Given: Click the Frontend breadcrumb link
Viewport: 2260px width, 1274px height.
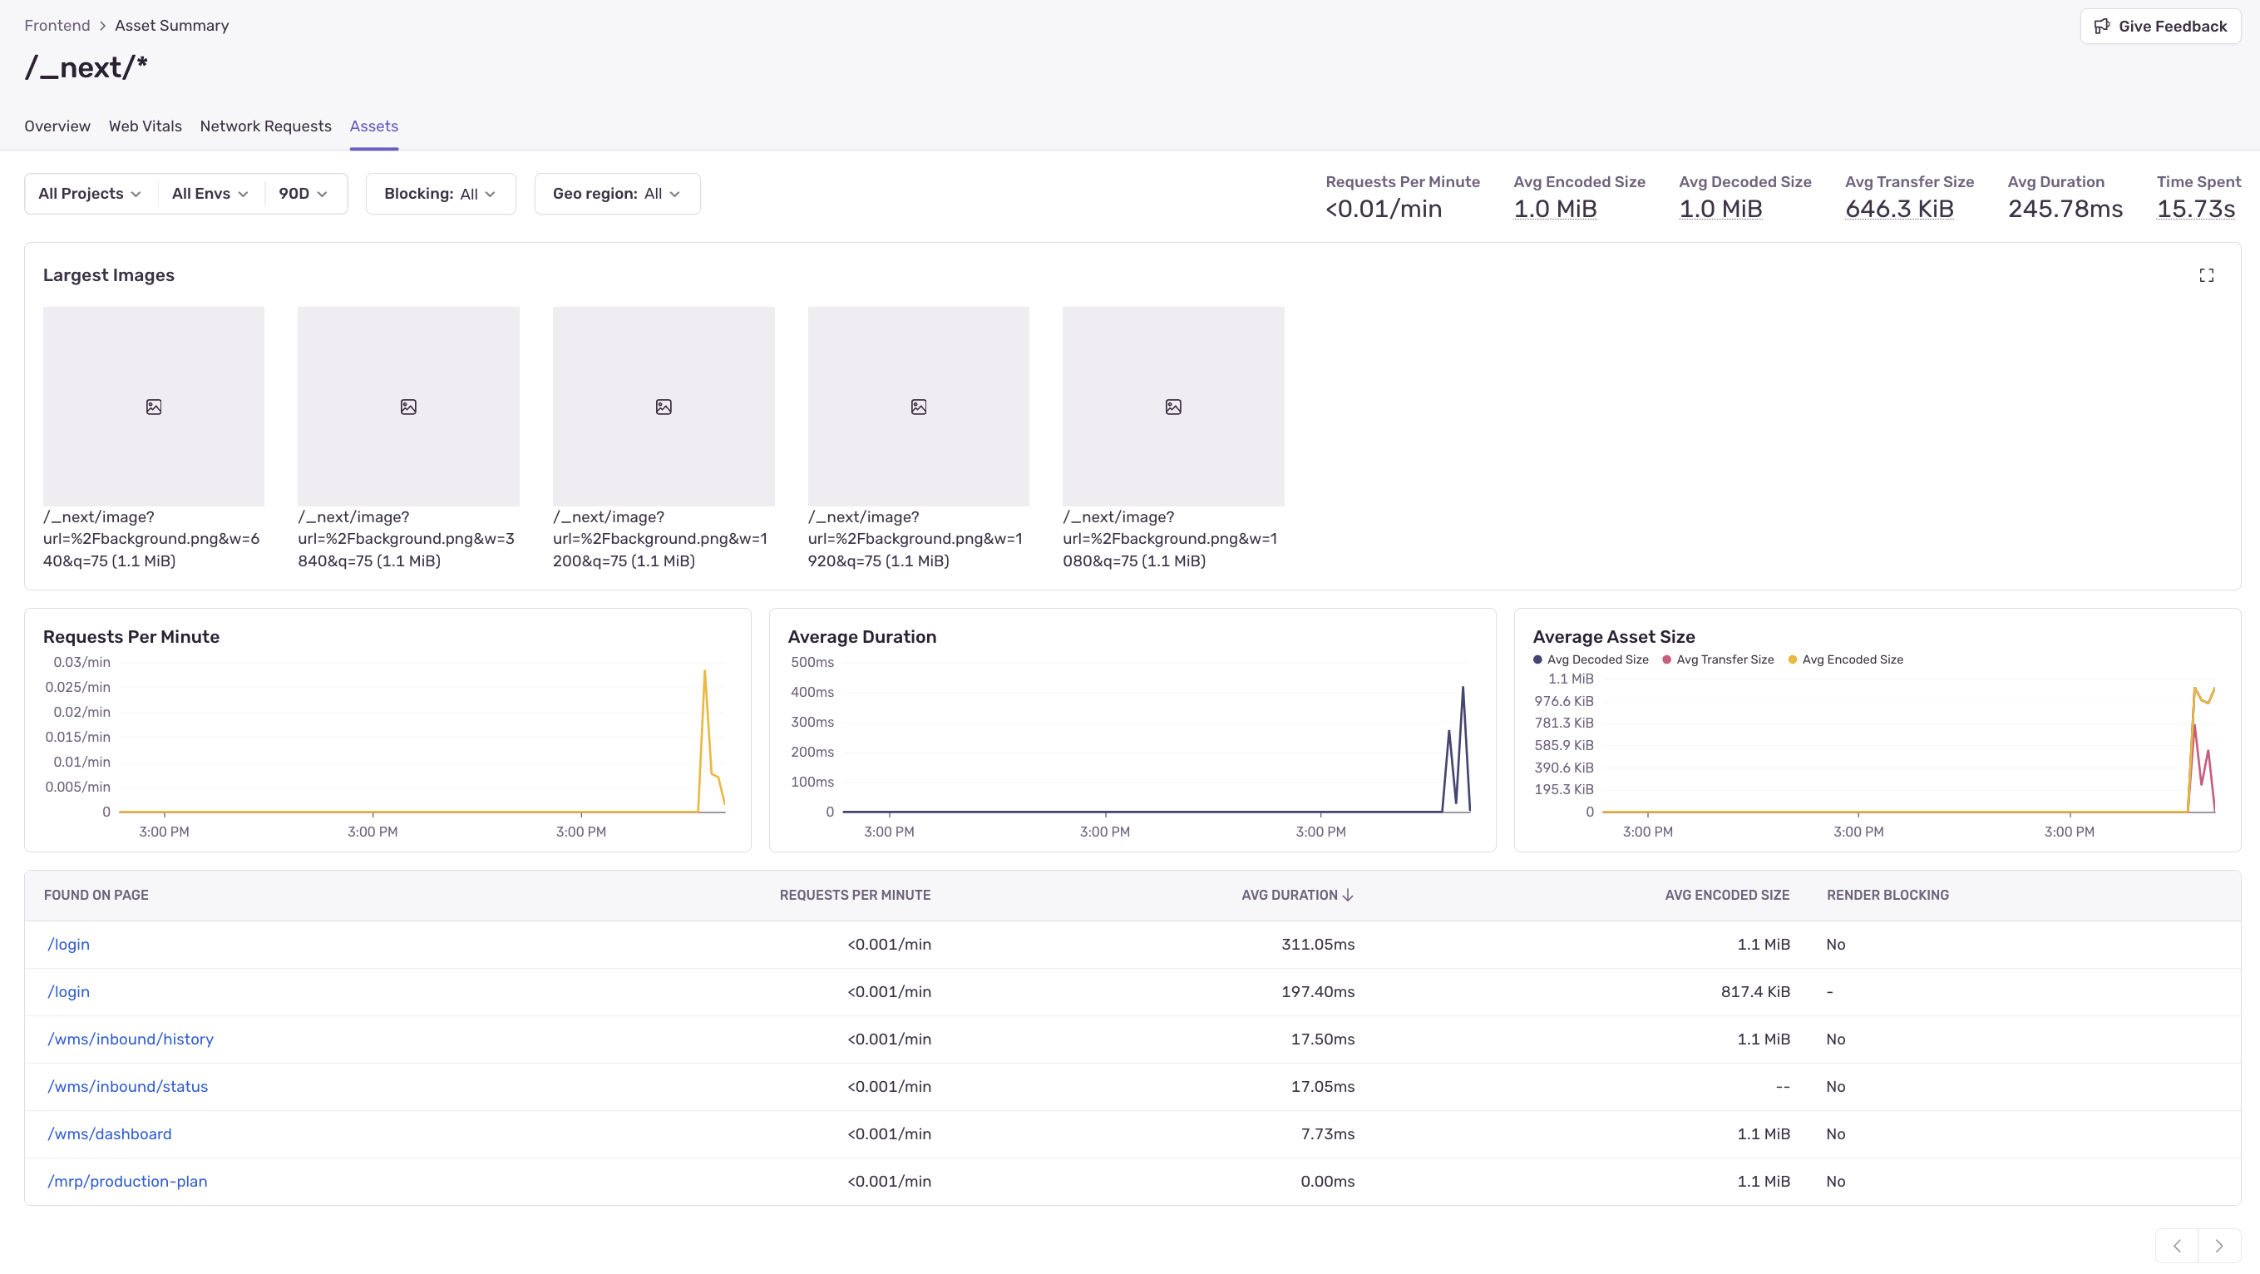Looking at the screenshot, I should 57,26.
